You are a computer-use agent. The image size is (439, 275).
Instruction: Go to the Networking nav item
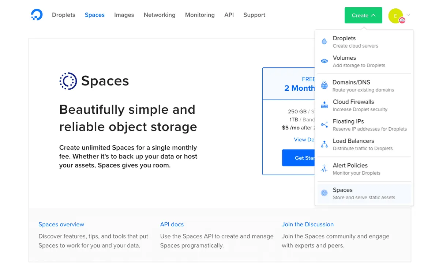click(160, 15)
